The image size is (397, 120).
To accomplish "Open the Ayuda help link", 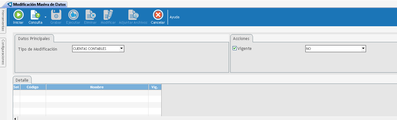I will click(174, 17).
